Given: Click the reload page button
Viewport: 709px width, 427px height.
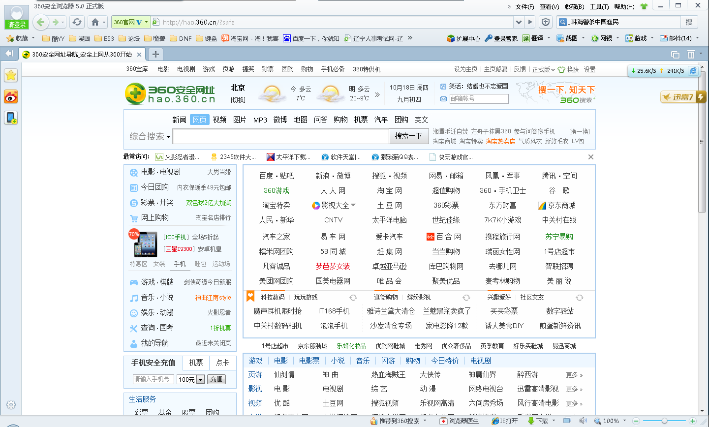Looking at the screenshot, I should click(x=77, y=22).
